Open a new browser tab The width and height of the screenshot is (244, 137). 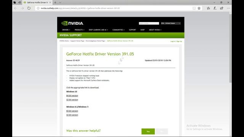click(x=55, y=3)
